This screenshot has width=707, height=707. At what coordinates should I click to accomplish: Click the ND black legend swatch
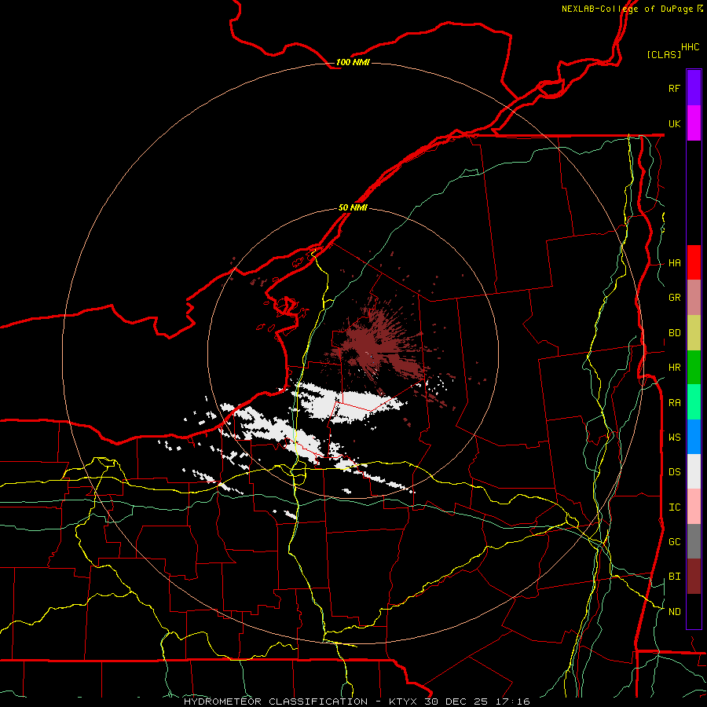click(694, 611)
